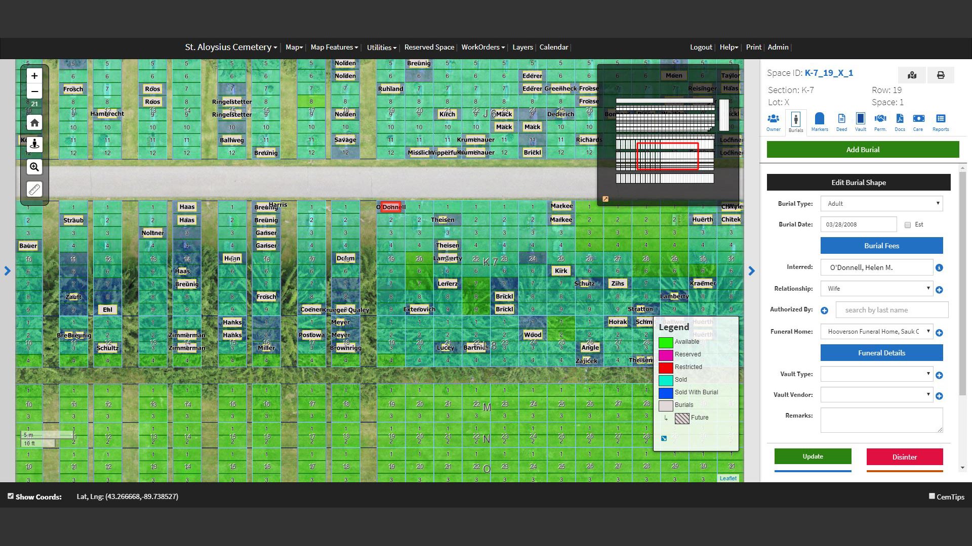Open the Markers tab icon

tap(820, 122)
